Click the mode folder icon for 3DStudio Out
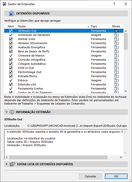132x182 pixels. click(117, 31)
